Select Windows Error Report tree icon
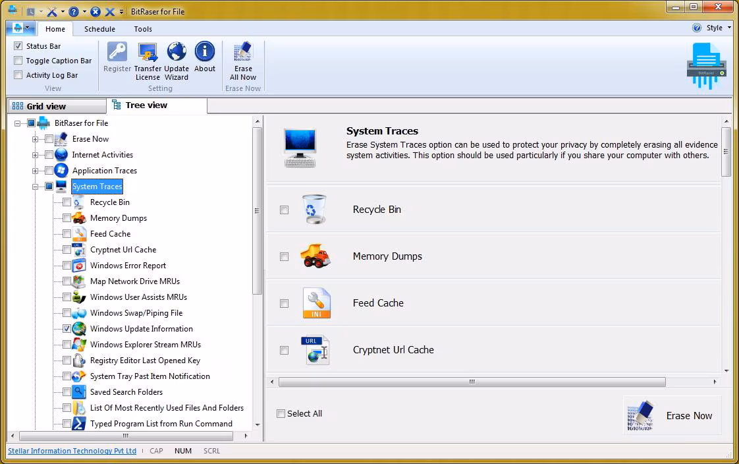739x464 pixels. (79, 266)
